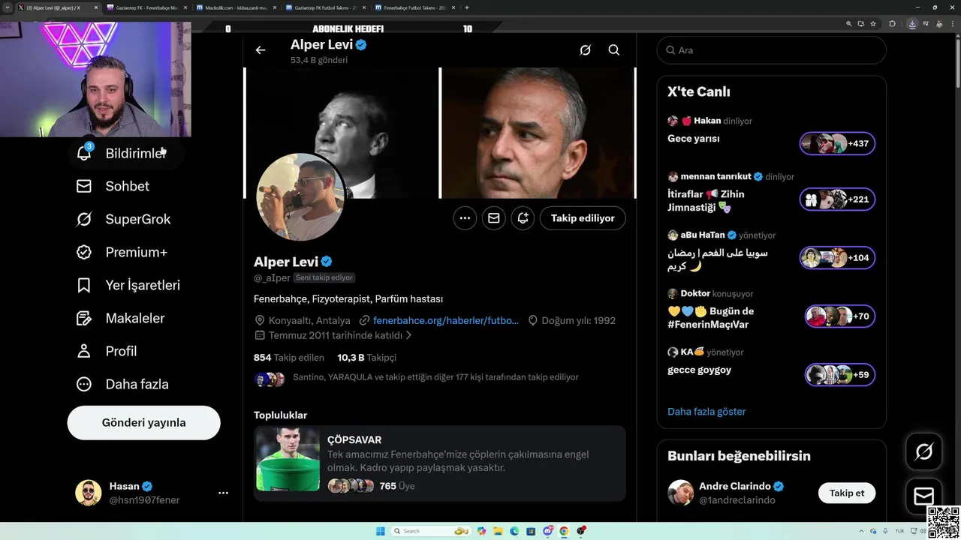Open Sohbet envelope in left sidebar
The image size is (961, 540).
[x=84, y=186]
